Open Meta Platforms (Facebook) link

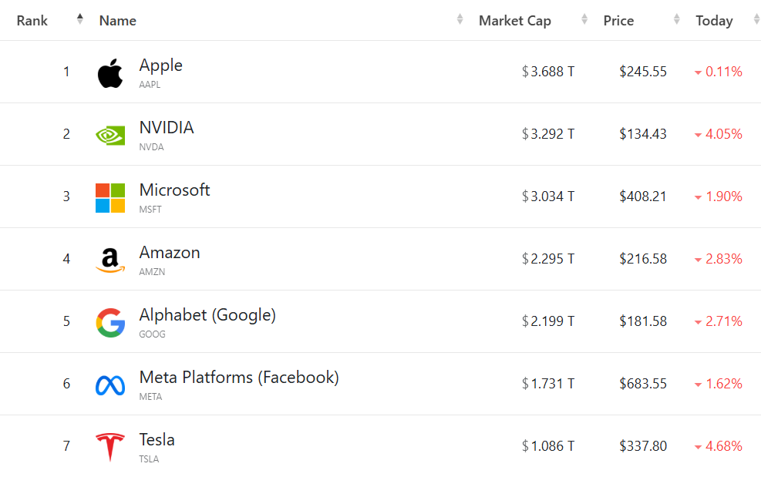coord(238,378)
